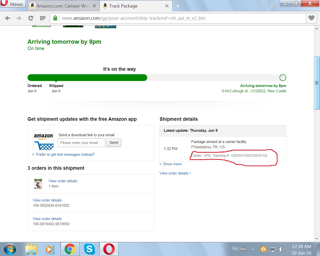The width and height of the screenshot is (320, 256).
Task: Click the RU language indicator
Action: [235, 249]
